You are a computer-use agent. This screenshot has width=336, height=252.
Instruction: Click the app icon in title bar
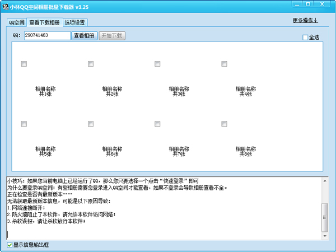(x=6, y=7)
